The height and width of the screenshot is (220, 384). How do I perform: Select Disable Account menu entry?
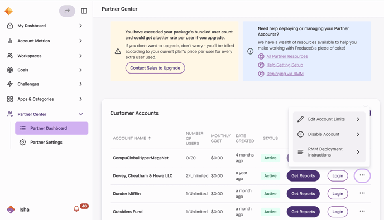pos(329,134)
